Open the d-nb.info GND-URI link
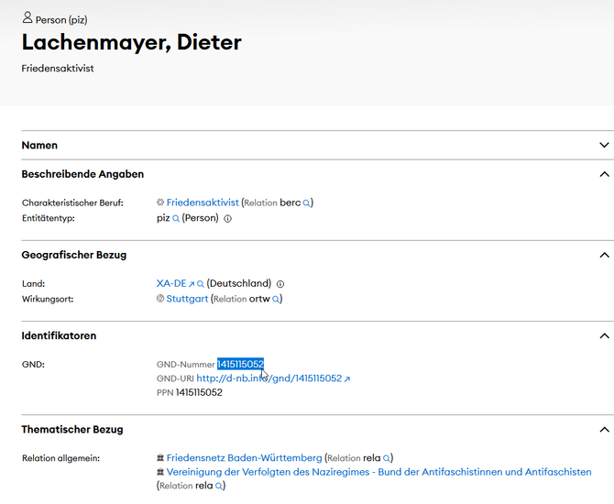 click(x=269, y=378)
